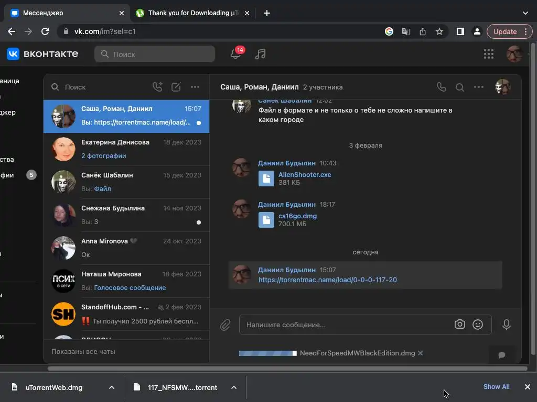Compose a new chat with the pencil icon

[x=176, y=87]
